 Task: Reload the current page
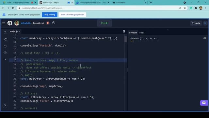point(13,8)
